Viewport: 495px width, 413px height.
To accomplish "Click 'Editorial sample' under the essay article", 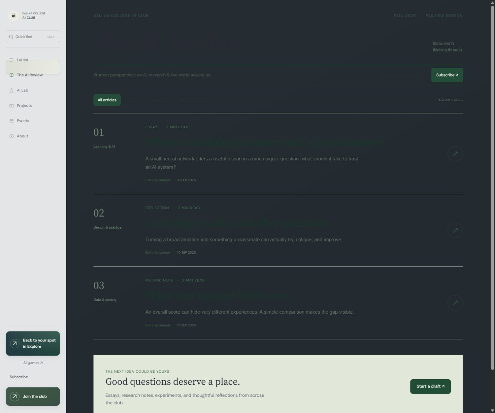I will tap(158, 180).
